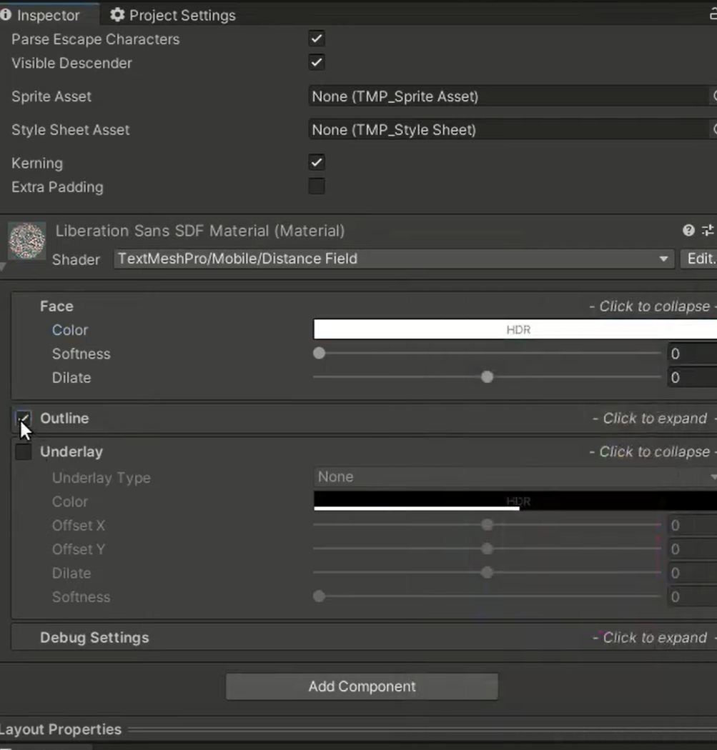Toggle Kerning checkbox off
717x750 pixels.
[x=317, y=162]
